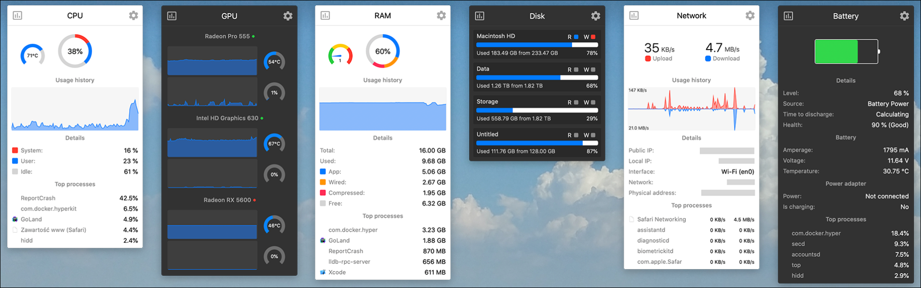Open settings gear in RAM panel
This screenshot has width=921, height=288.
[x=441, y=15]
